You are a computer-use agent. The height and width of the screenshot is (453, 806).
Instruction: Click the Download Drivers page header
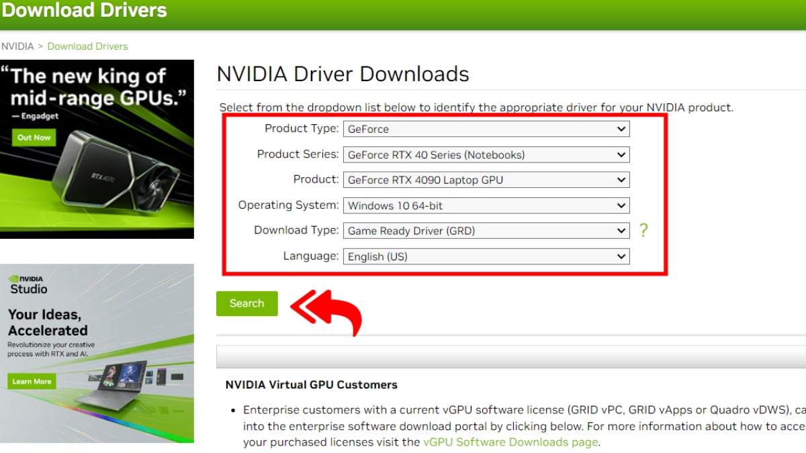click(x=85, y=11)
